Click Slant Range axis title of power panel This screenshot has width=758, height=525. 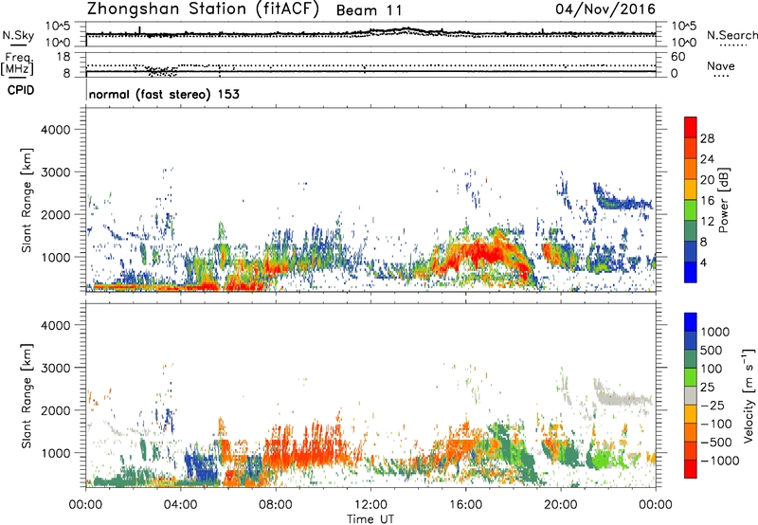(x=27, y=200)
